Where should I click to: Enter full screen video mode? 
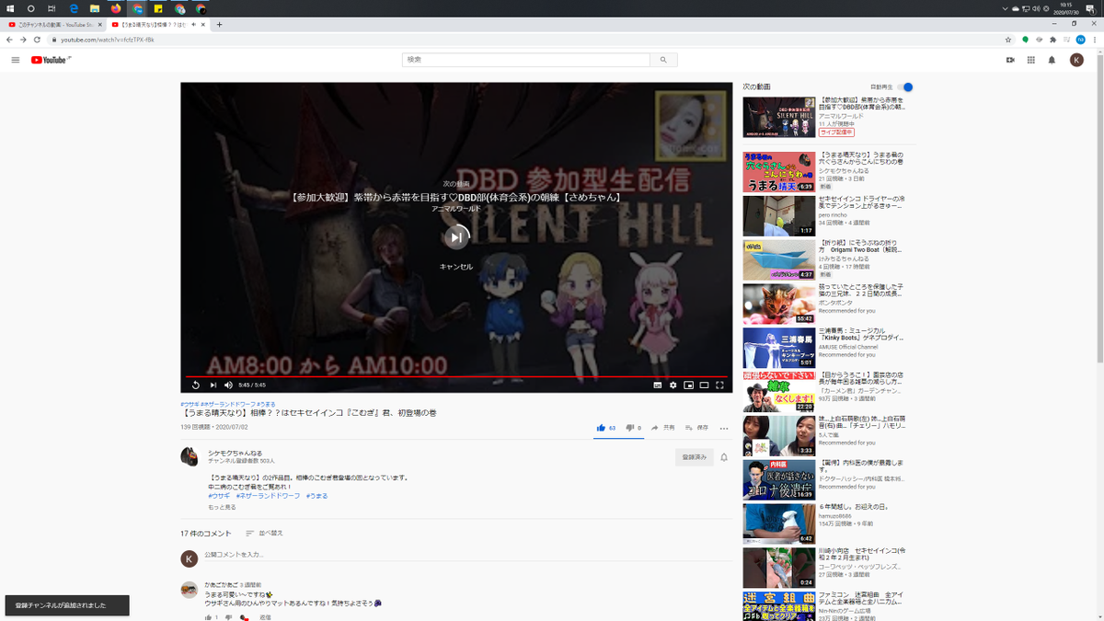[x=719, y=385]
